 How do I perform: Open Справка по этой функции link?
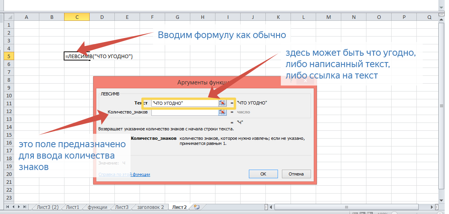coord(124,174)
